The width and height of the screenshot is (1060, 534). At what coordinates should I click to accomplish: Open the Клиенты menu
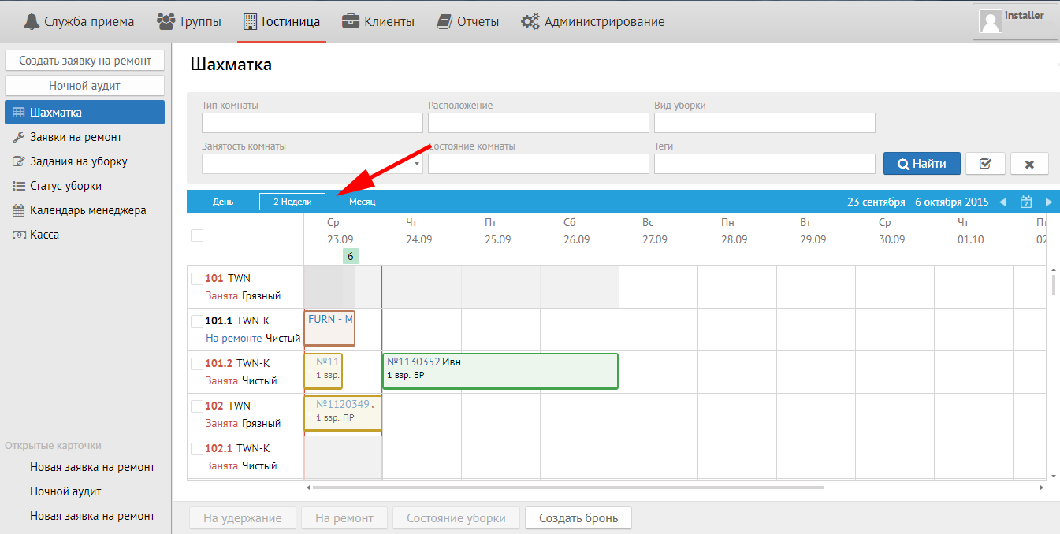(x=378, y=21)
